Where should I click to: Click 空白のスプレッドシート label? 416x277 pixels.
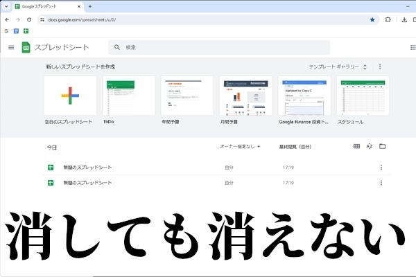69,122
